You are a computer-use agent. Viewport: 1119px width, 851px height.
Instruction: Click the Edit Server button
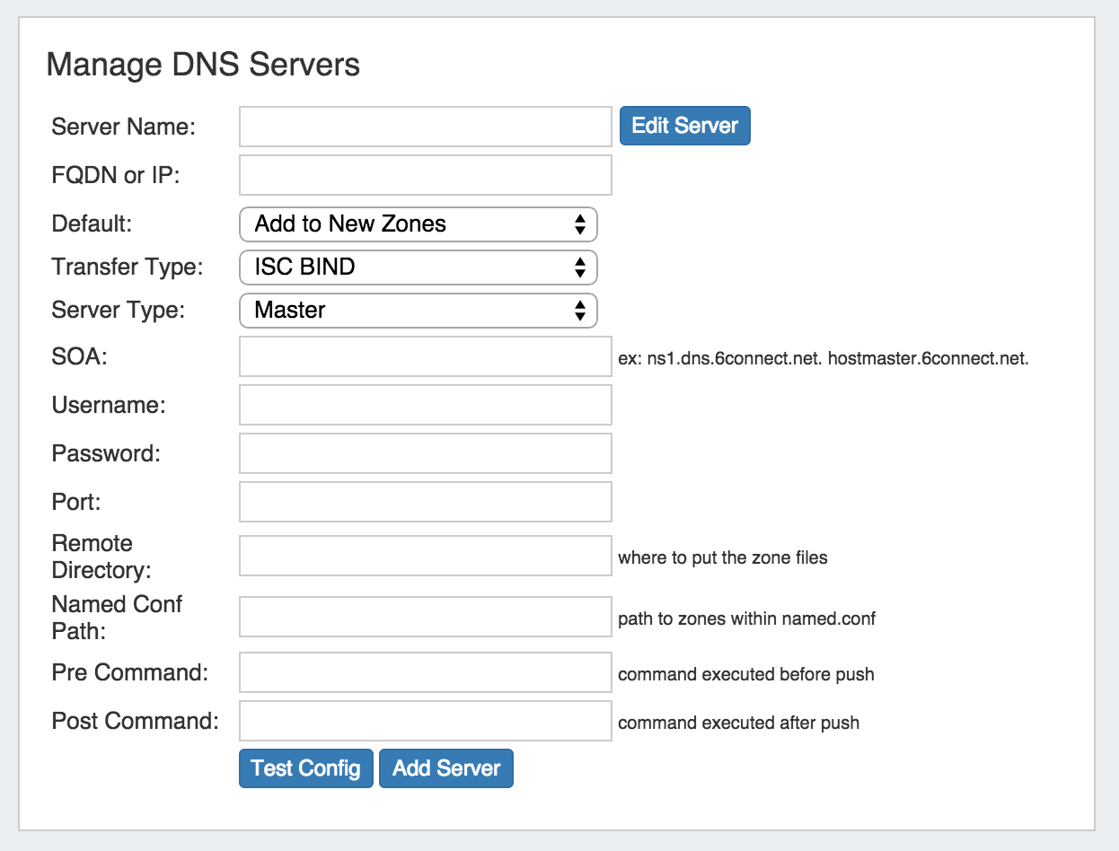(684, 126)
